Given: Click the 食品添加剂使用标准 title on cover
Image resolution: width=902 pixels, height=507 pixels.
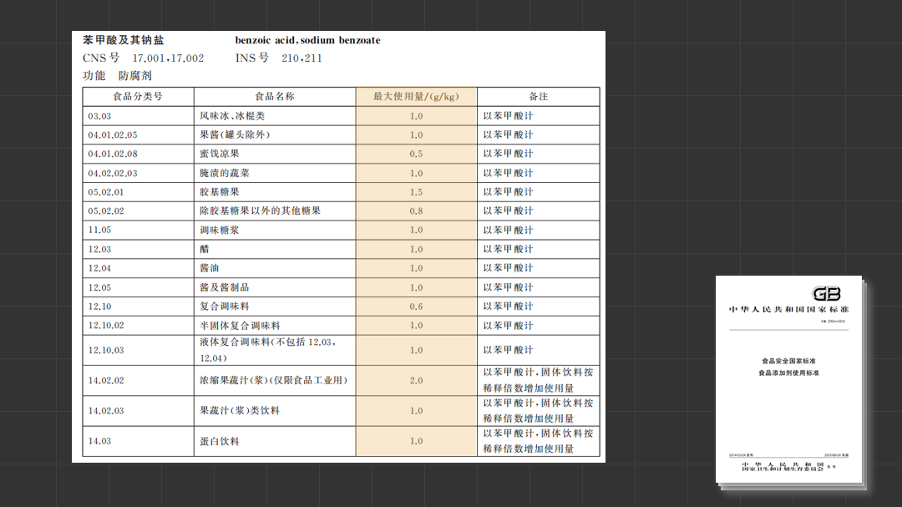Looking at the screenshot, I should (788, 373).
